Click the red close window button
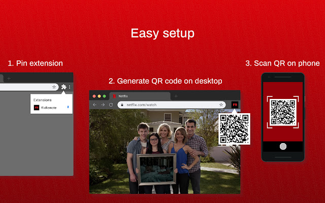Viewport: 325px width, 203px height. (94, 96)
